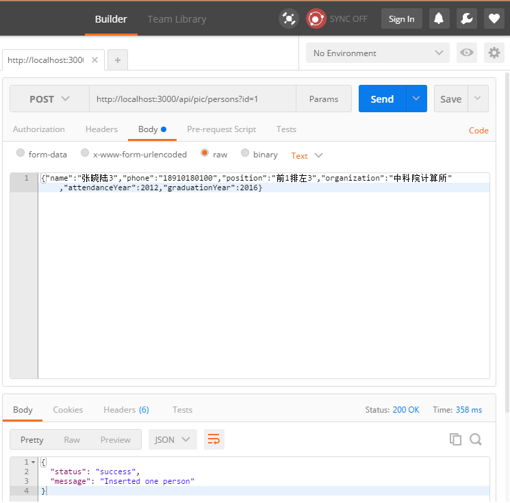Open the JSON format dropdown
This screenshot has width=510, height=503.
173,439
